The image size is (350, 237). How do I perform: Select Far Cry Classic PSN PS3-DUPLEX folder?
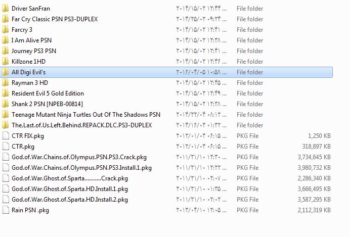click(55, 19)
